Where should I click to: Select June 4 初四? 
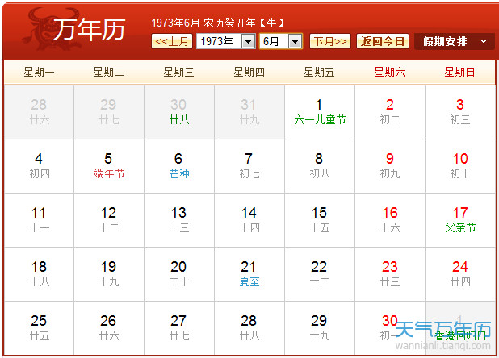pyautogui.click(x=39, y=166)
